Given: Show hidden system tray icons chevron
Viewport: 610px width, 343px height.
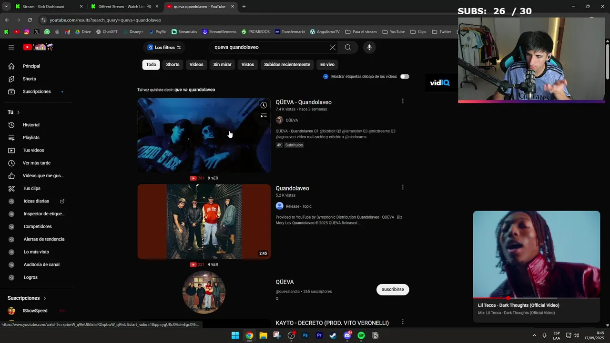Looking at the screenshot, I should 534,335.
